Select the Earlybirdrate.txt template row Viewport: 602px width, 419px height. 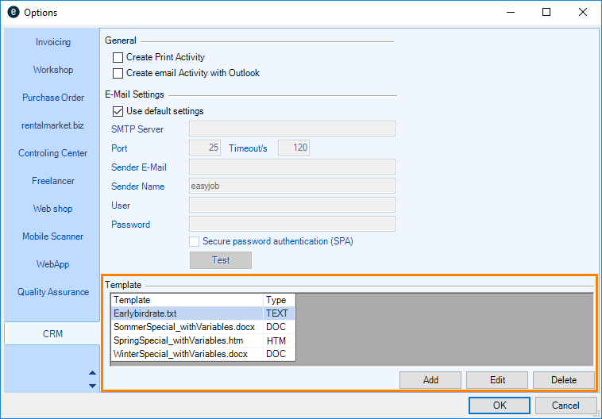click(187, 313)
